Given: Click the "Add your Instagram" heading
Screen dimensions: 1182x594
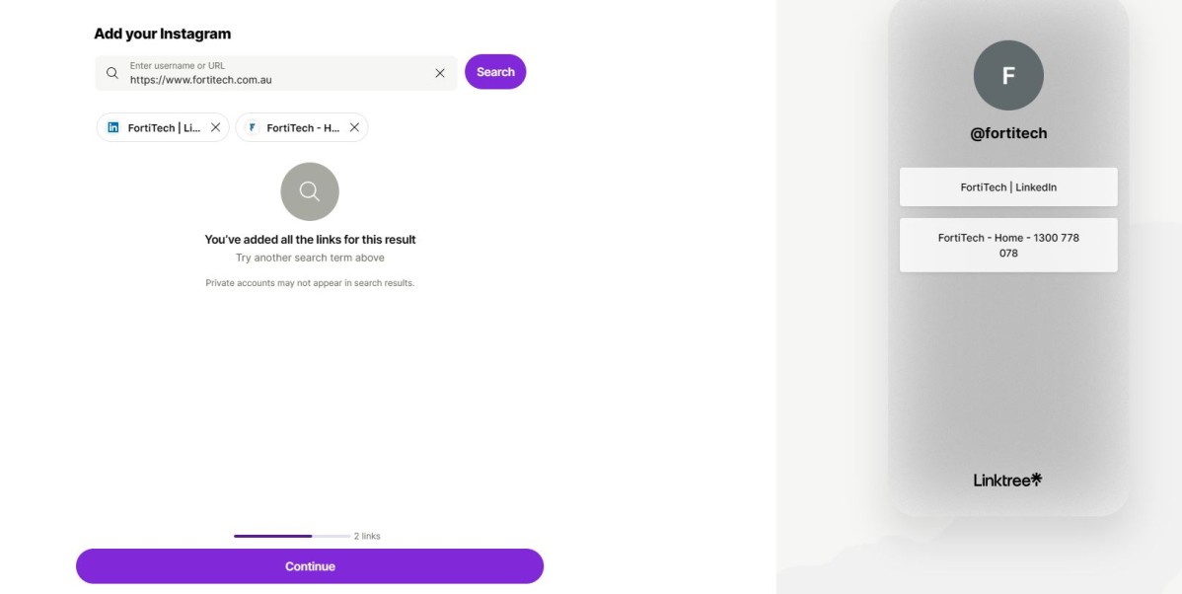Looking at the screenshot, I should 163,34.
